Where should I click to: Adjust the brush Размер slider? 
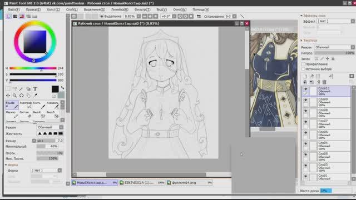coord(50,141)
